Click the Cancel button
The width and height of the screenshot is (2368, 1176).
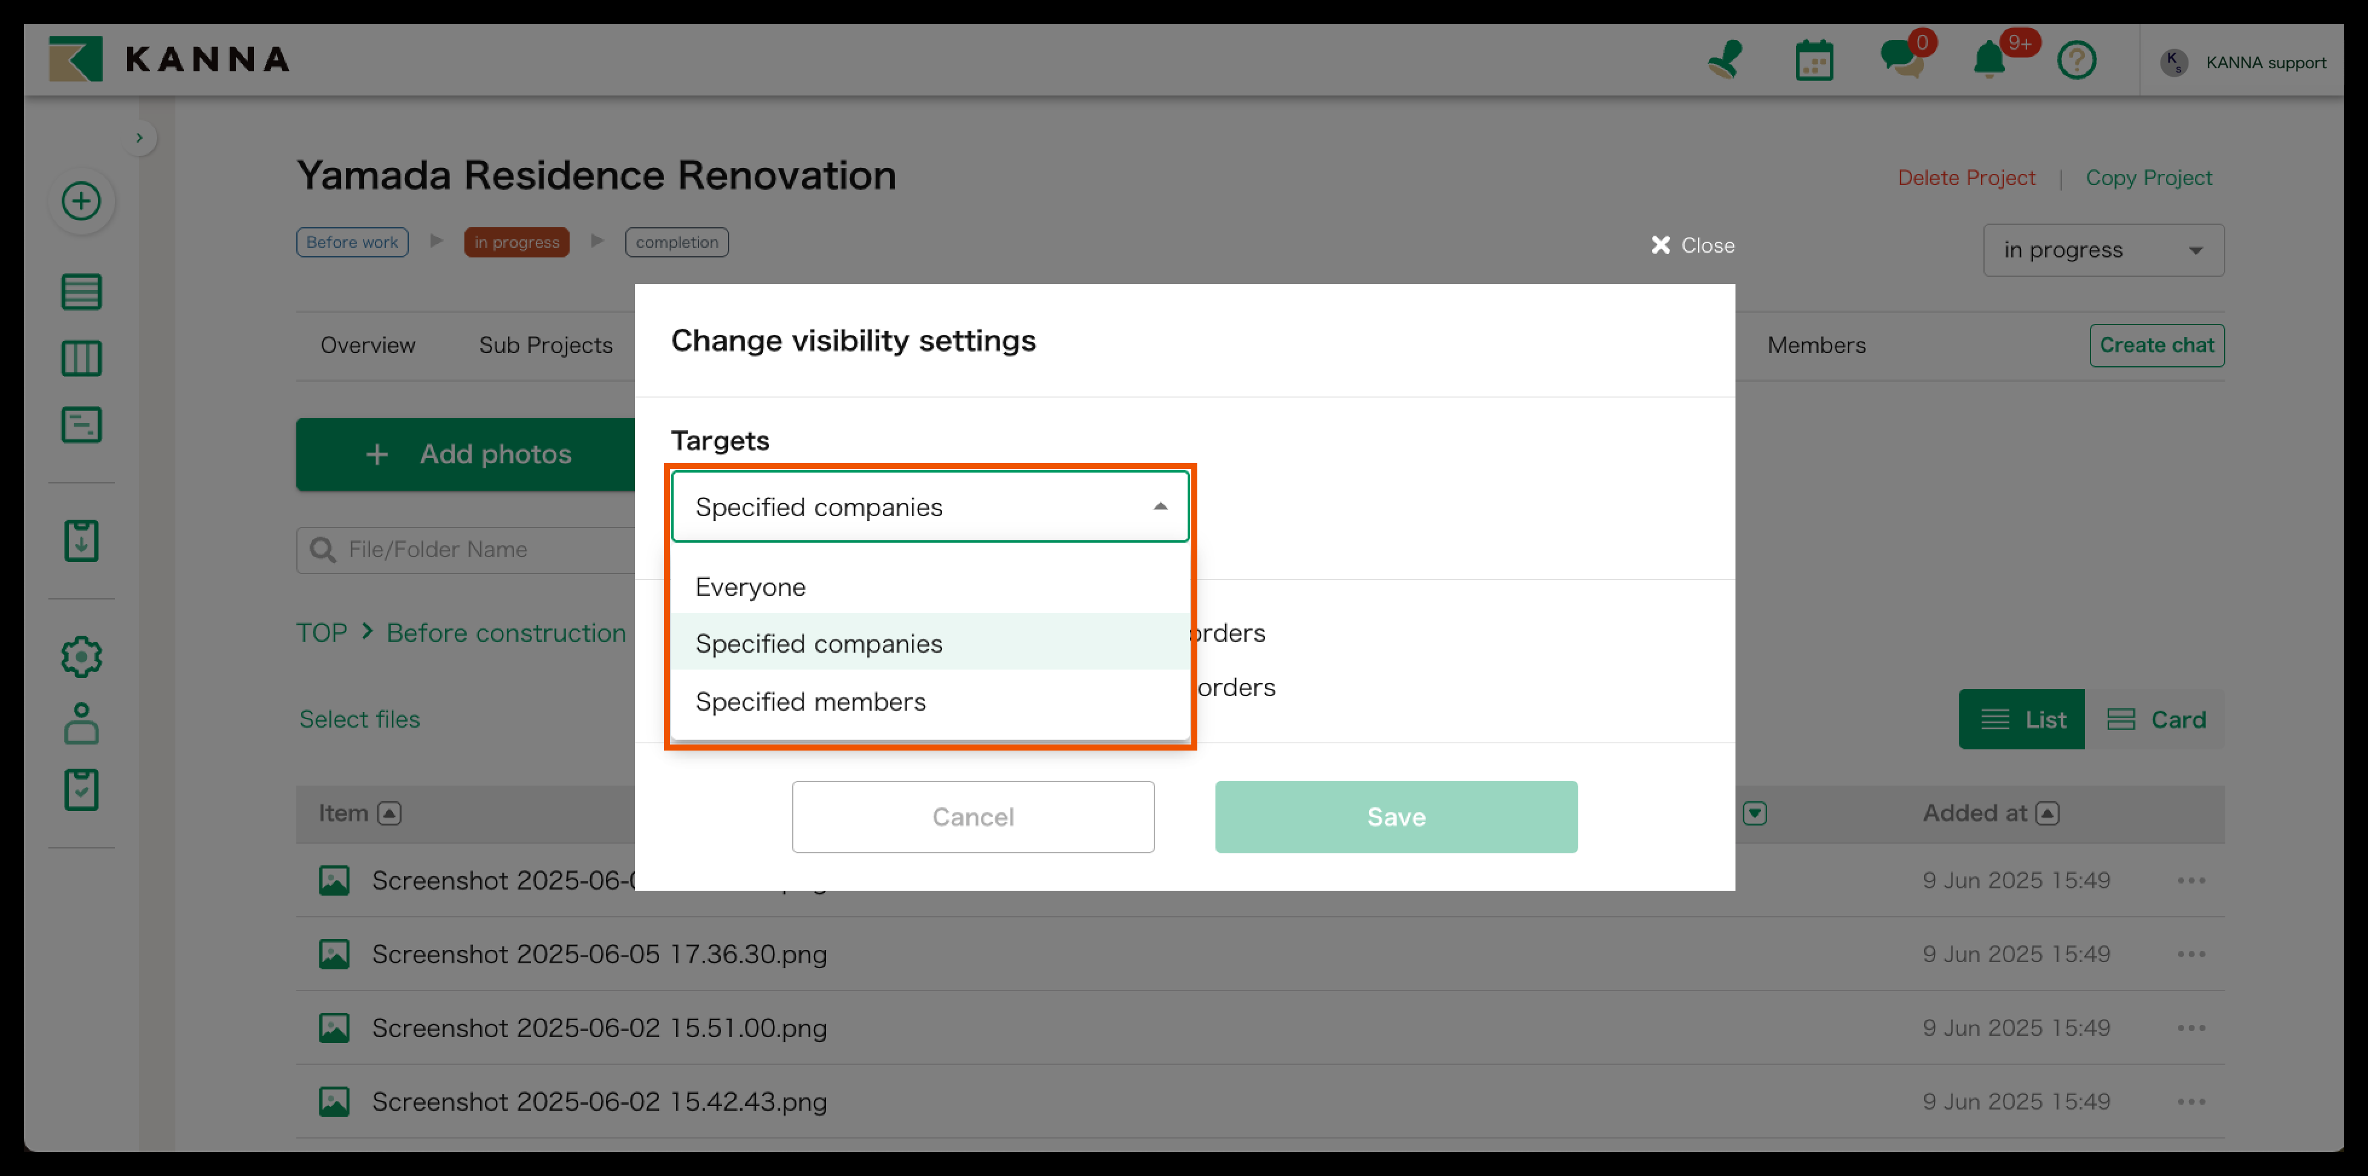972,817
